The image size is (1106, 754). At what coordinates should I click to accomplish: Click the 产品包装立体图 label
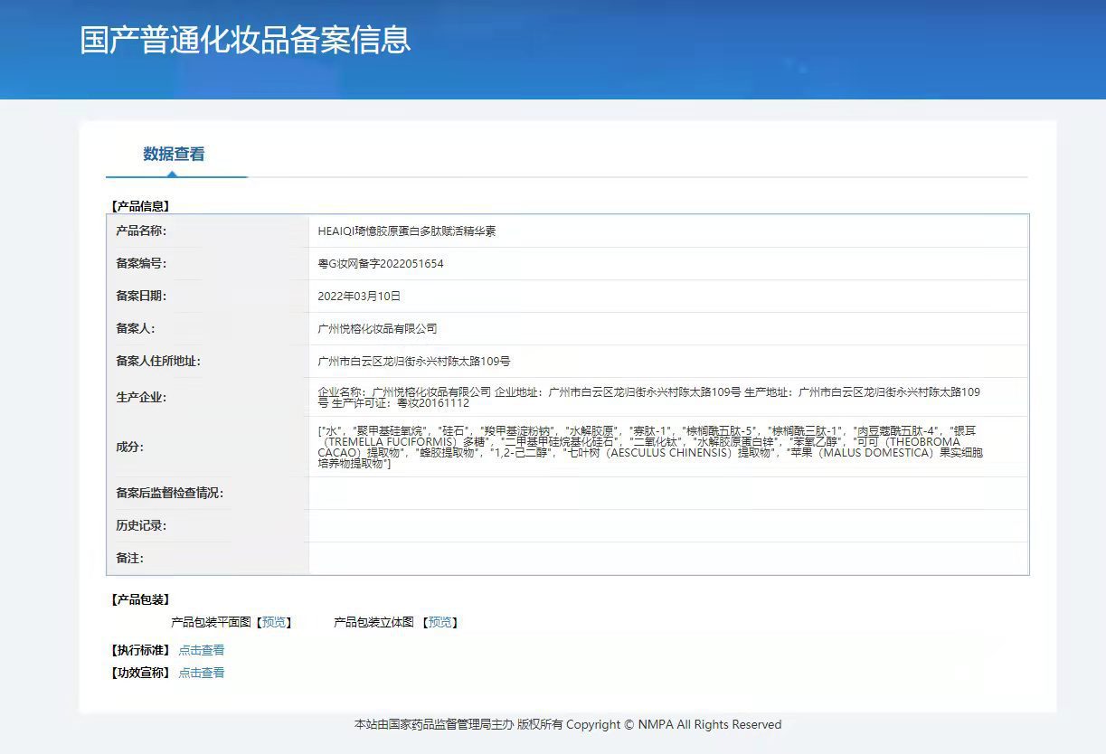(x=373, y=622)
